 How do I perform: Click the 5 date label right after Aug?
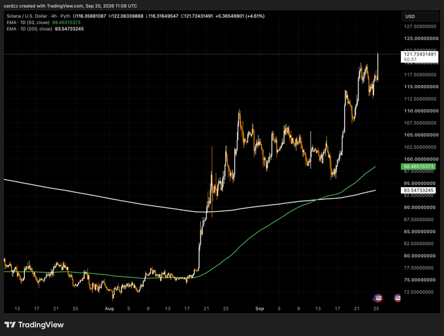[129, 309]
